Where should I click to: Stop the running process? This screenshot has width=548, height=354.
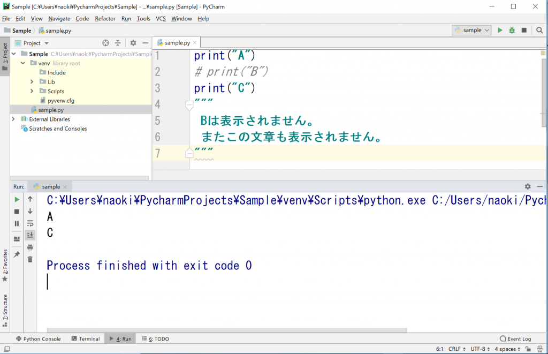click(x=17, y=211)
